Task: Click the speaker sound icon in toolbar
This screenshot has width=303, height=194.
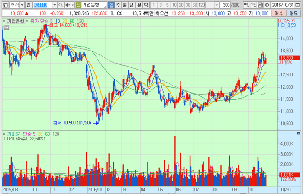Action: [68, 5]
